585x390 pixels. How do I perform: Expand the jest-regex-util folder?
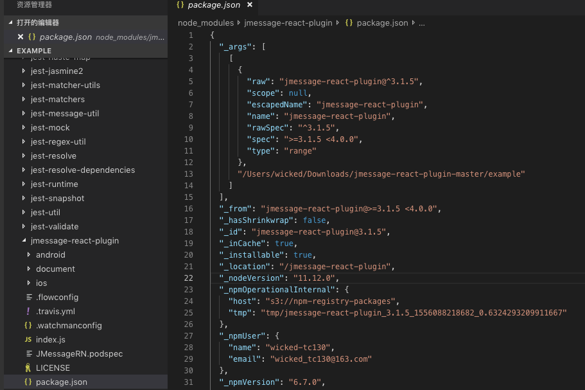pos(24,142)
